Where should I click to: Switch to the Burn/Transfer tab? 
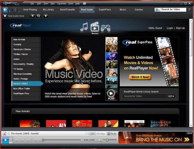[68, 9]
